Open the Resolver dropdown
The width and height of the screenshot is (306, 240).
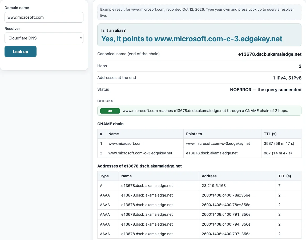tap(44, 38)
